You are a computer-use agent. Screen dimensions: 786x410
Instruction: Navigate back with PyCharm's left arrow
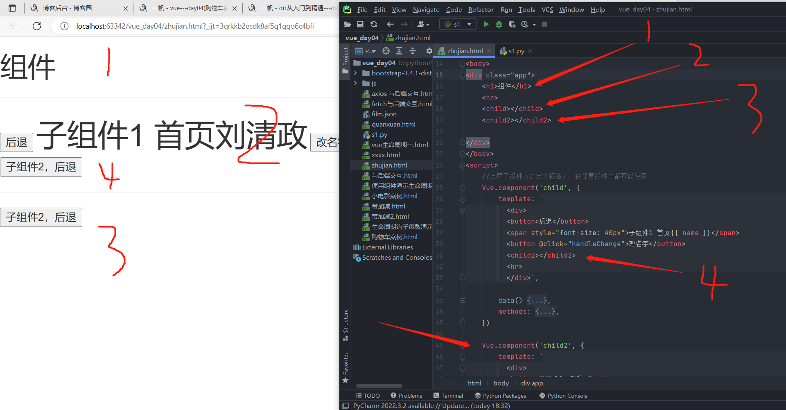(x=390, y=25)
